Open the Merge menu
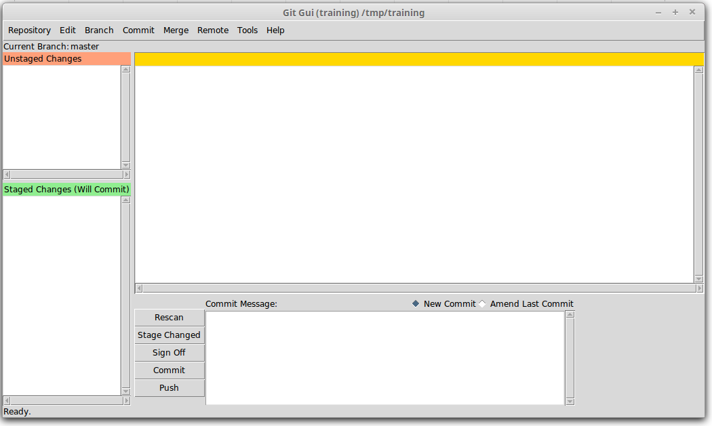This screenshot has height=426, width=712. 176,30
